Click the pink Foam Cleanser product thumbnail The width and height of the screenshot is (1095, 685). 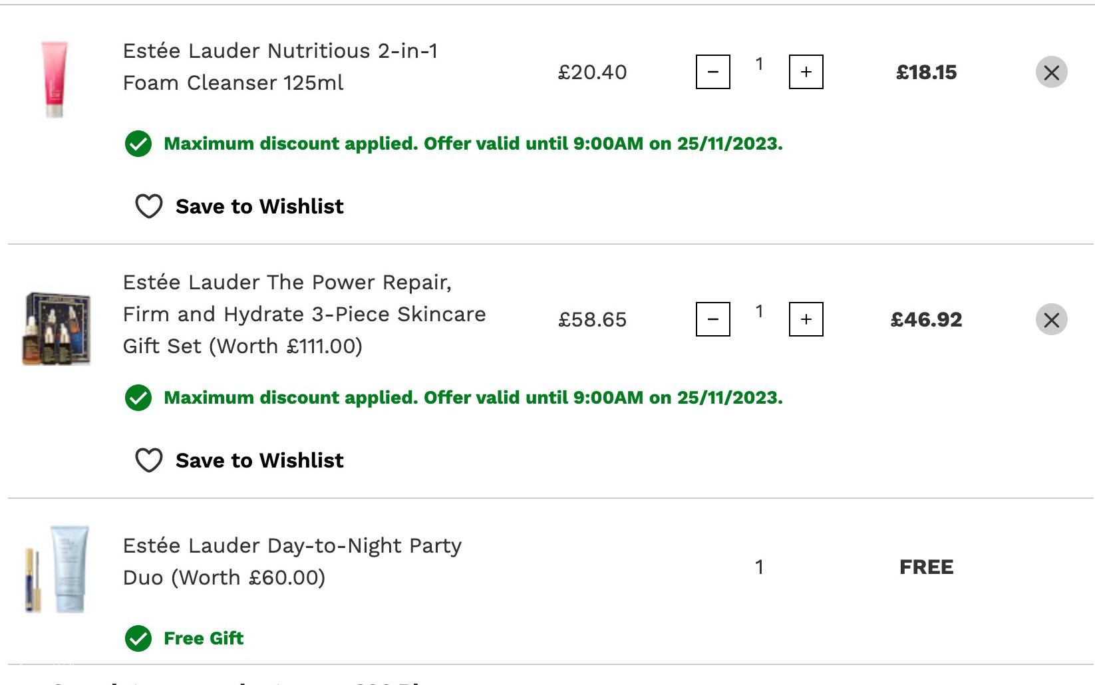(55, 79)
